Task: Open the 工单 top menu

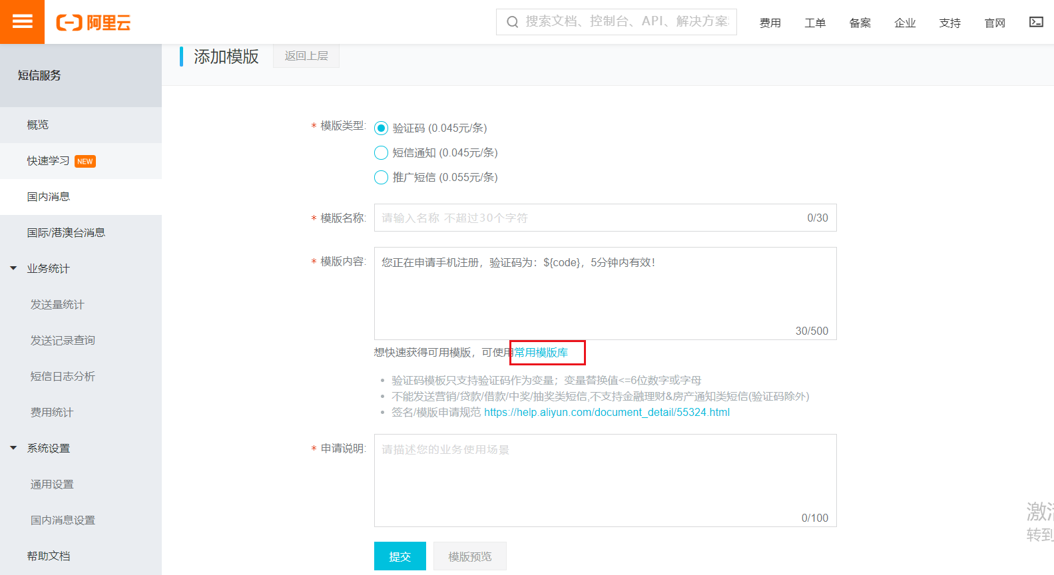Action: coord(815,23)
